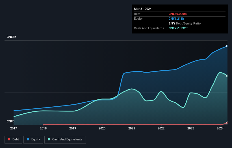Click the 2021 axis label

point(132,128)
